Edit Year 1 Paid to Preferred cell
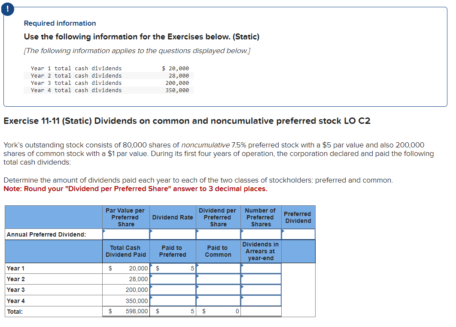 coord(173,268)
